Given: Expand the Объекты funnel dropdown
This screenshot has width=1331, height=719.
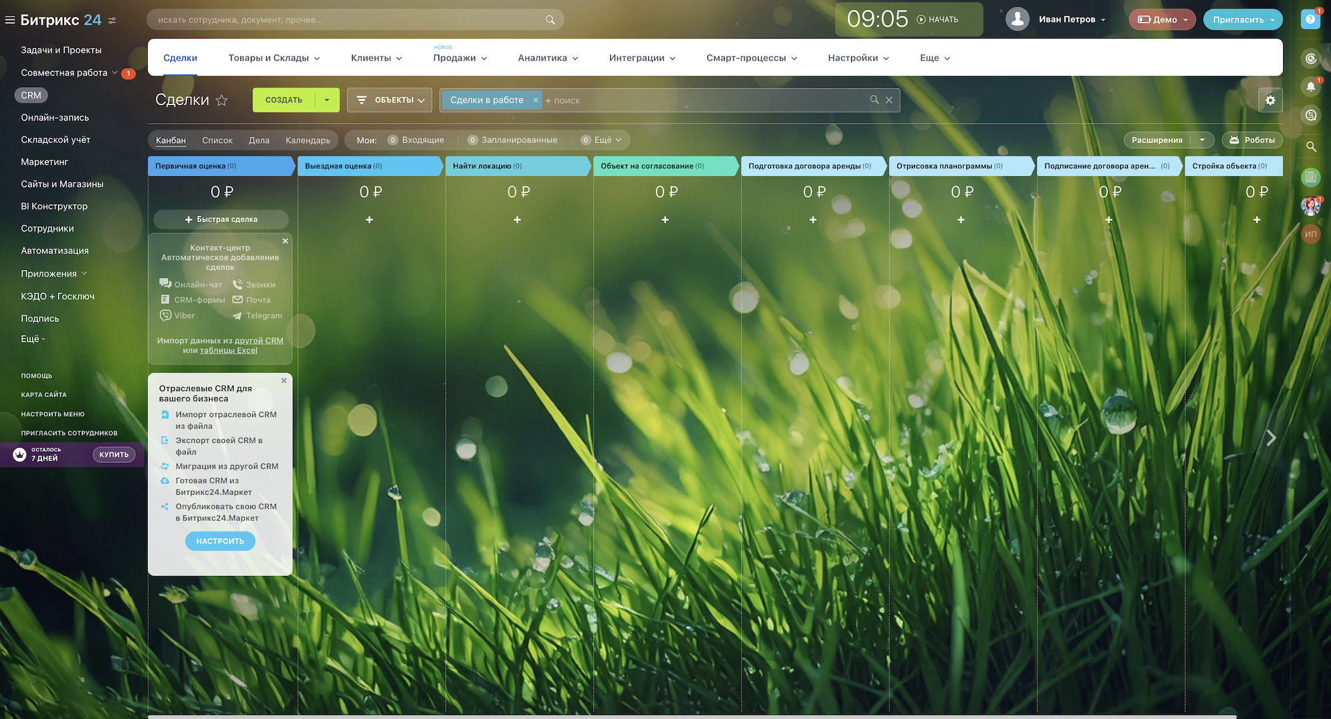Looking at the screenshot, I should point(390,100).
